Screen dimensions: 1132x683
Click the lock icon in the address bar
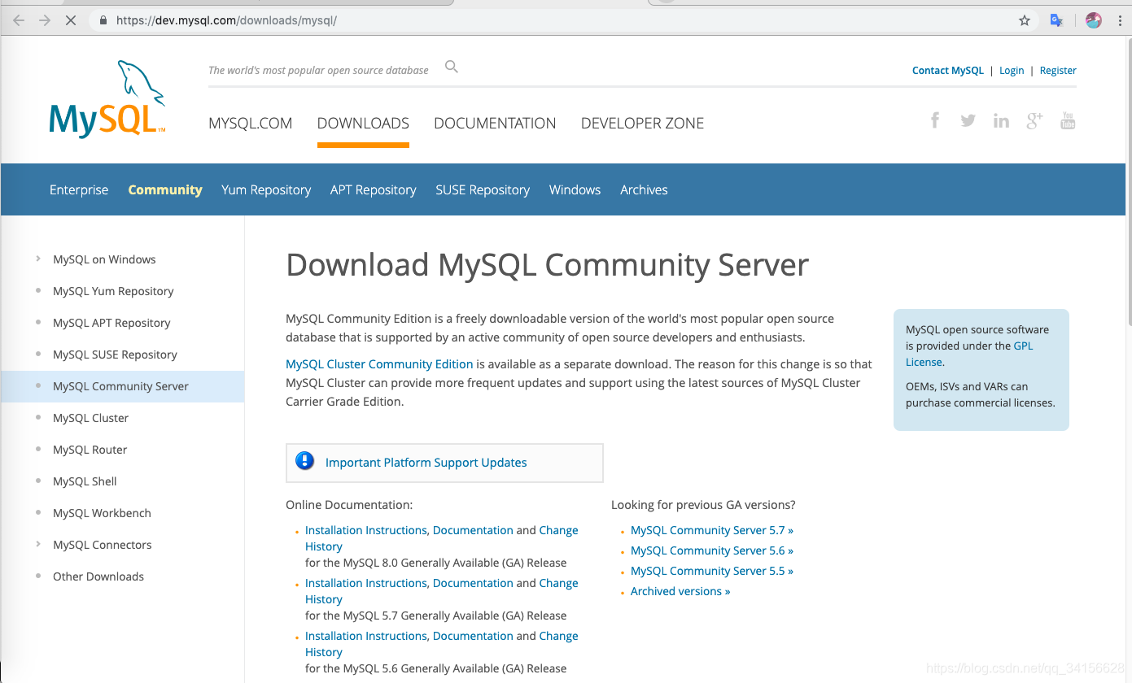coord(103,20)
